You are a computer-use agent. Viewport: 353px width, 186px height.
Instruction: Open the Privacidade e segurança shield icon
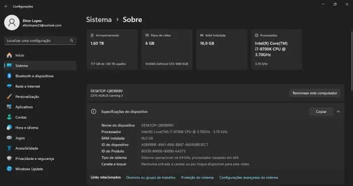tap(9, 158)
